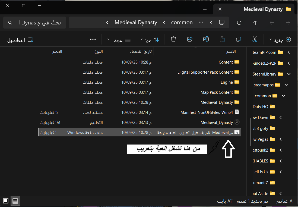The width and height of the screenshot is (298, 207).
Task: Expand the ew Vegas tree node
Action: [281, 139]
